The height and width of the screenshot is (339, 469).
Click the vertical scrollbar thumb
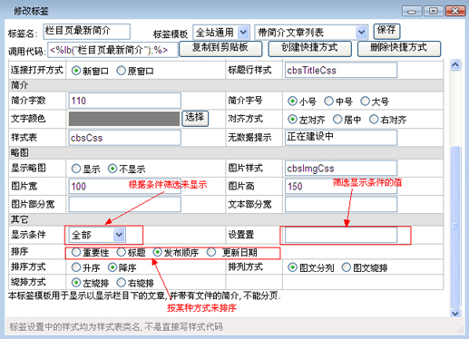455,226
